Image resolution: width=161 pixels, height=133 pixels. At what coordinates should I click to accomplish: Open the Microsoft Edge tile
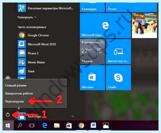[x=105, y=26]
